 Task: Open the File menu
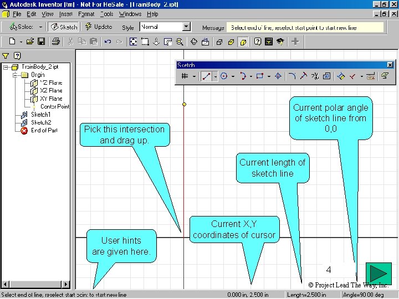[17, 14]
